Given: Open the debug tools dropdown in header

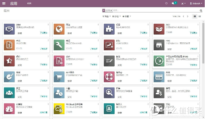Looking at the screenshot, I should point(183,4).
